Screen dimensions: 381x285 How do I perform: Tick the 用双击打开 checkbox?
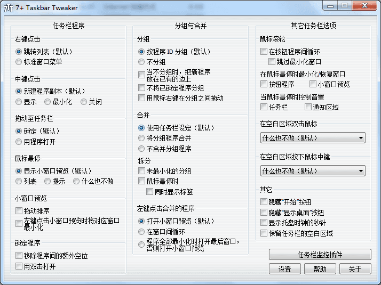coord(19,266)
